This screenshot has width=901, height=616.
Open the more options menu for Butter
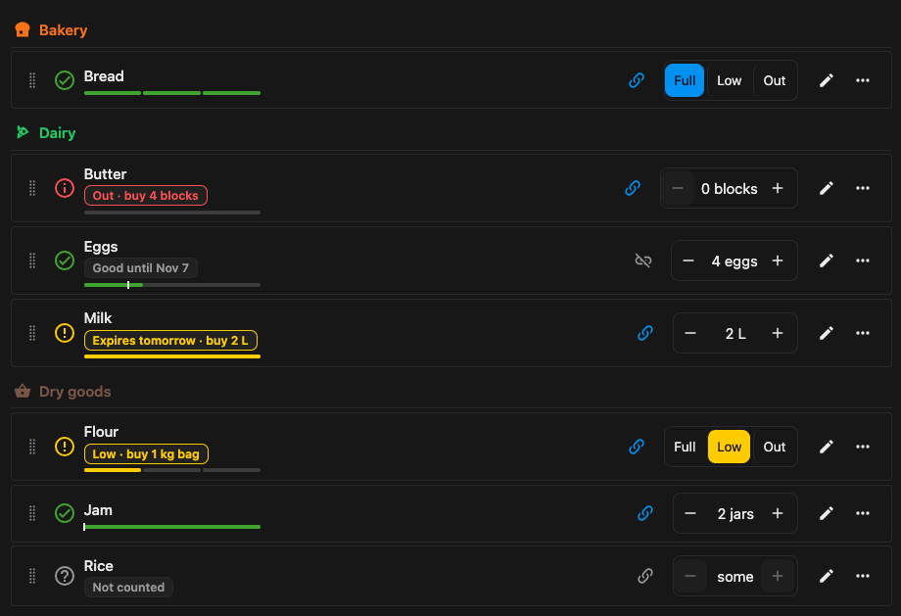863,188
